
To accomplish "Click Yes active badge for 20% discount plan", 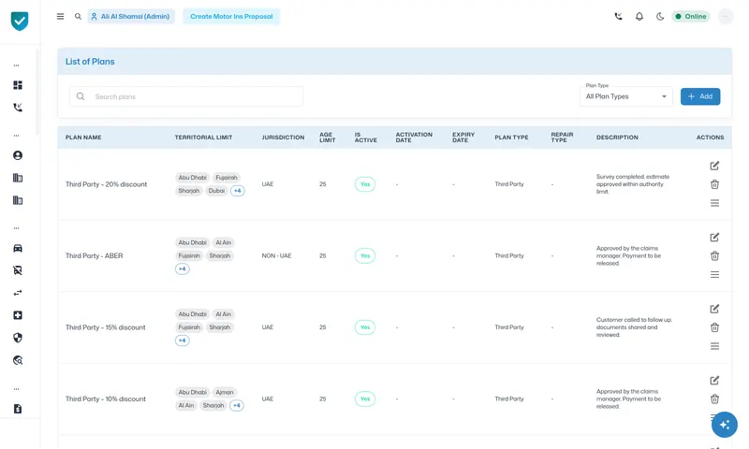I will (x=365, y=184).
